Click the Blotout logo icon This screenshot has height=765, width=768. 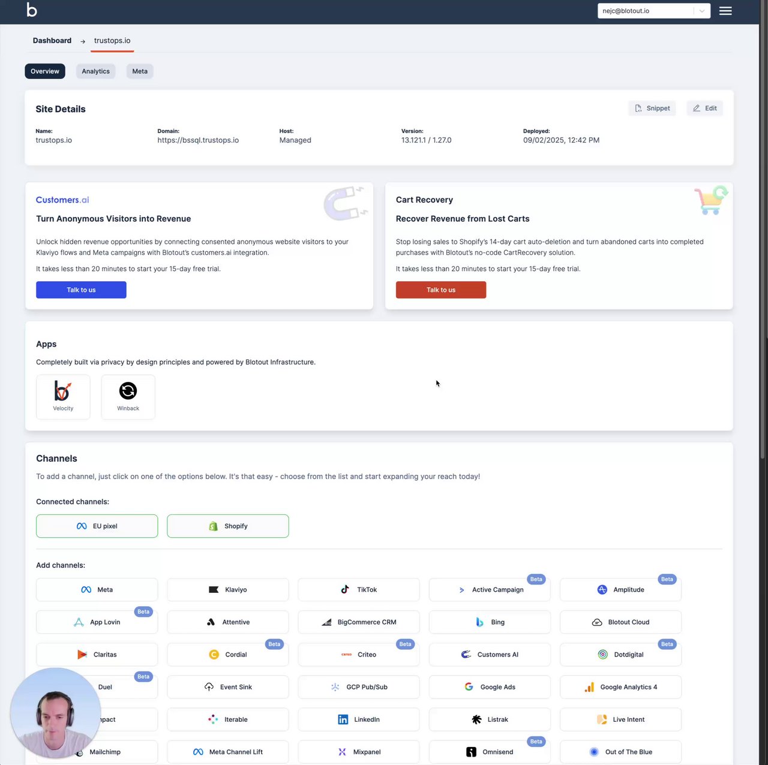[x=32, y=10]
